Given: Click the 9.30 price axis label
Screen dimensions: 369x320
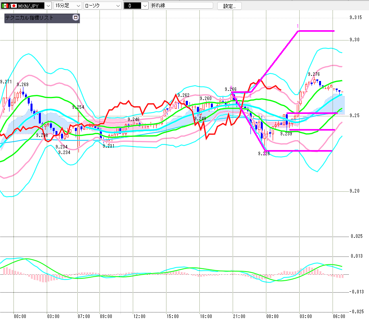Looking at the screenshot, I should [354, 40].
